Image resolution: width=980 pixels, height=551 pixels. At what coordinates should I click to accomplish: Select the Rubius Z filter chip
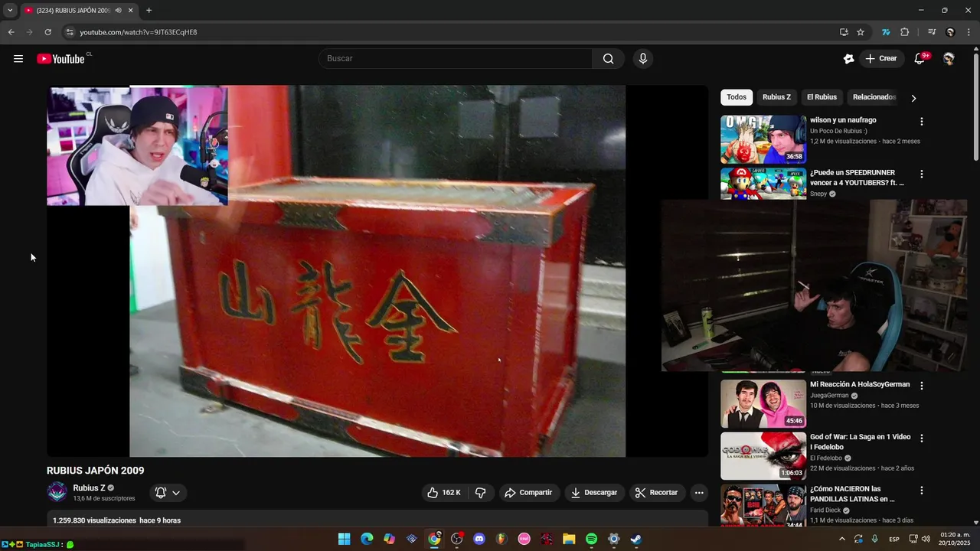click(x=776, y=97)
